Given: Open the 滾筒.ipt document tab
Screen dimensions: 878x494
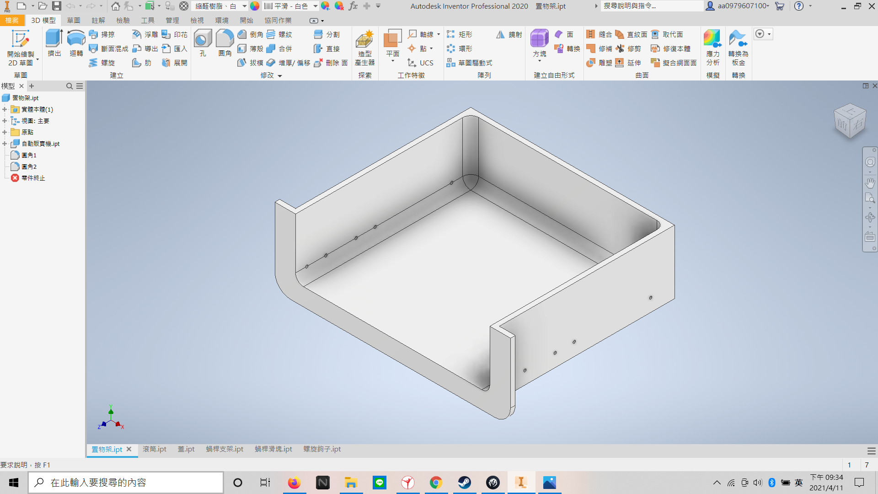Looking at the screenshot, I should pos(154,449).
